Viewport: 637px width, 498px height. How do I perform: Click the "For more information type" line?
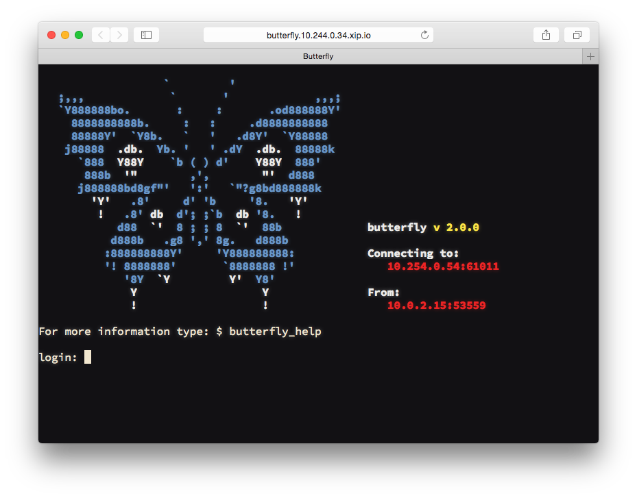pyautogui.click(x=180, y=332)
